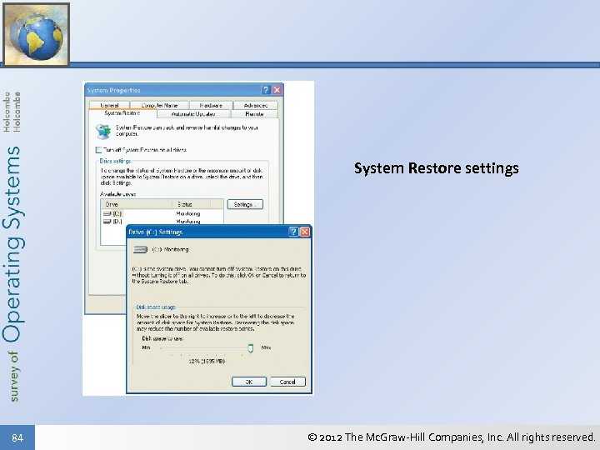Click the Drive column header
This screenshot has width=600, height=450.
137,204
